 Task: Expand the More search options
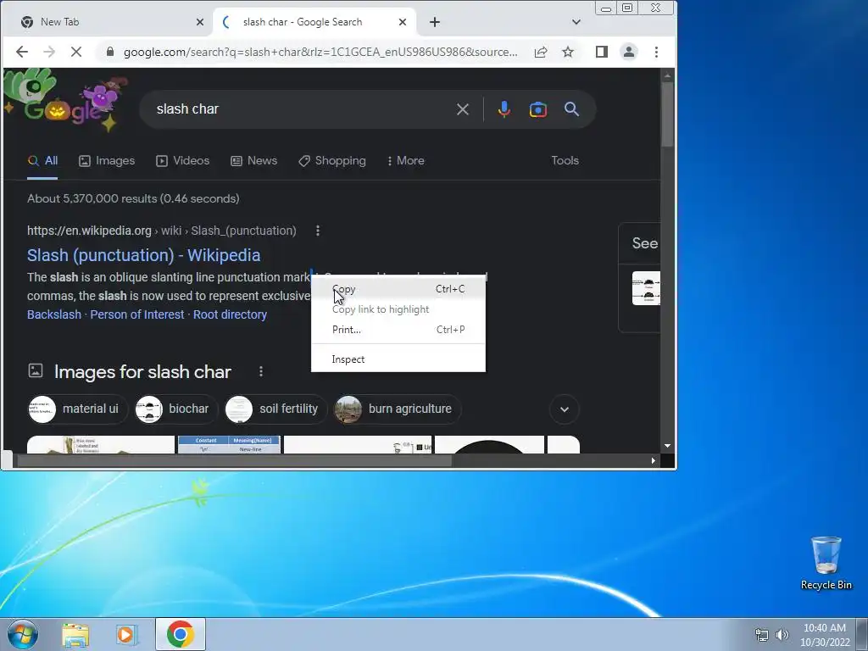406,160
